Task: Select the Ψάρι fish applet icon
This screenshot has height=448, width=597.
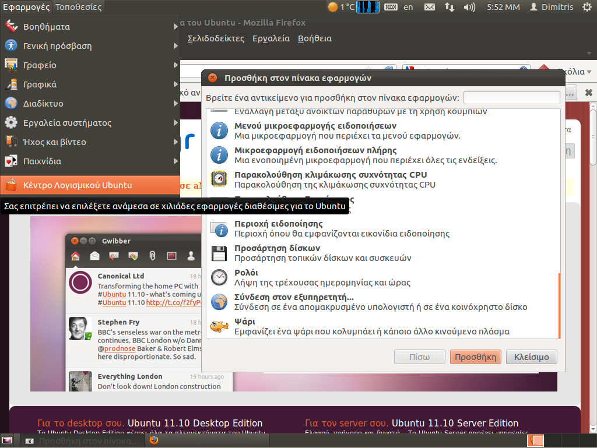Action: coord(219,326)
